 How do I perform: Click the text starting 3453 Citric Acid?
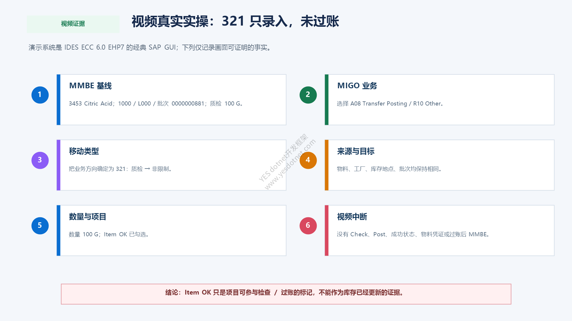[x=156, y=103]
